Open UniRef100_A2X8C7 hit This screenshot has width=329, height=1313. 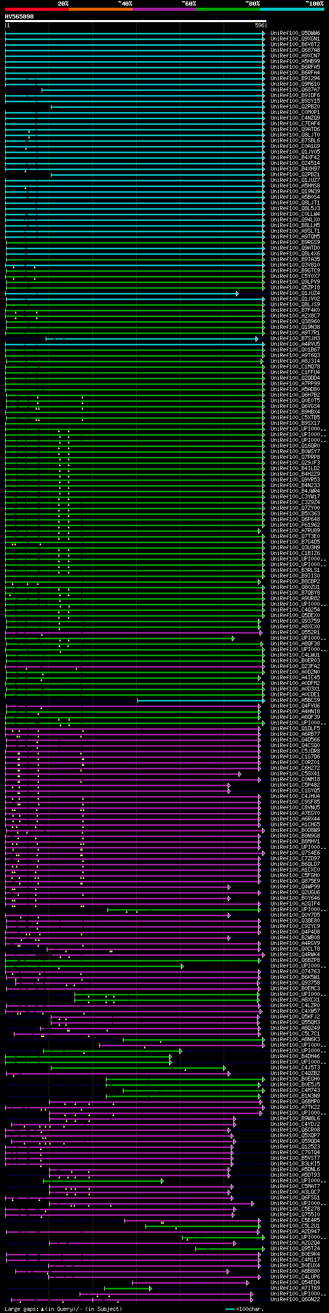(295, 316)
